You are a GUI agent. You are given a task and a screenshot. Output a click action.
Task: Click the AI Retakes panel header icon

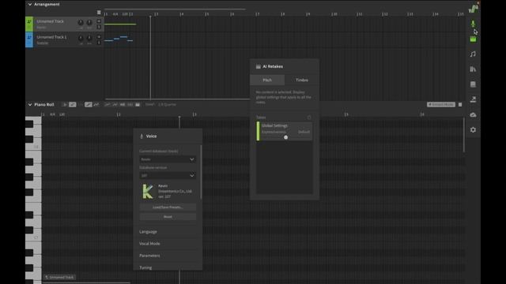[259, 66]
